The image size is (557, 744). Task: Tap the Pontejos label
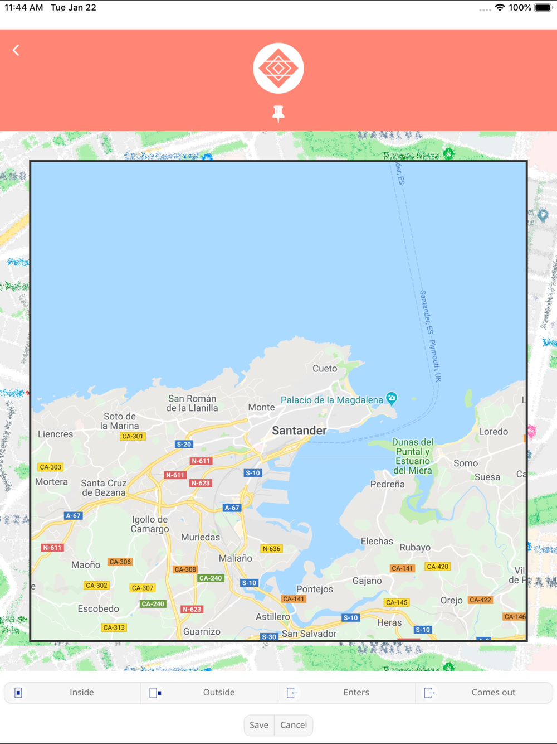[x=315, y=590]
